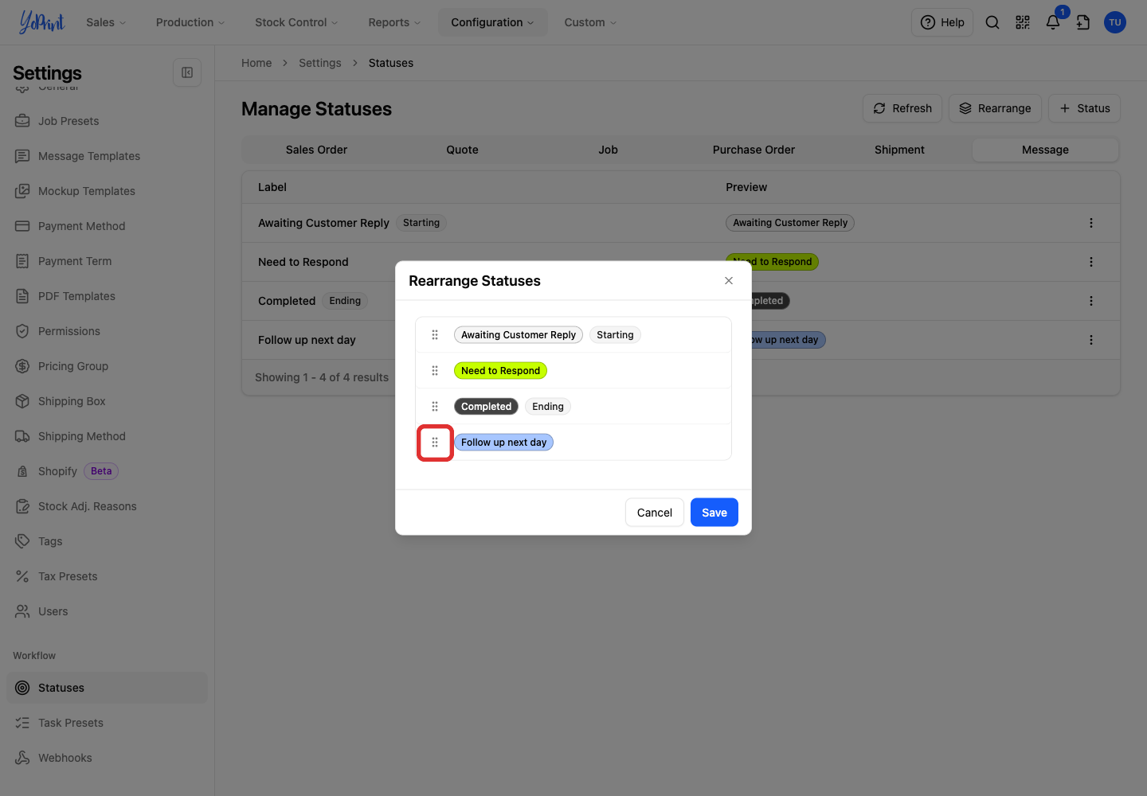1147x796 pixels.
Task: Open the QR code scanner icon
Action: (1023, 22)
